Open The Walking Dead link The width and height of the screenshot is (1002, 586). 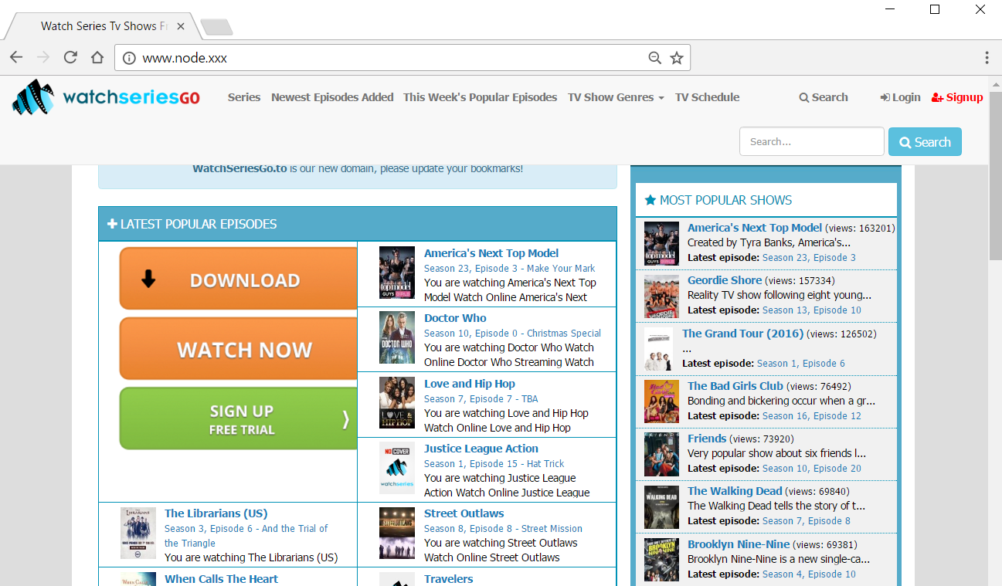tap(735, 491)
